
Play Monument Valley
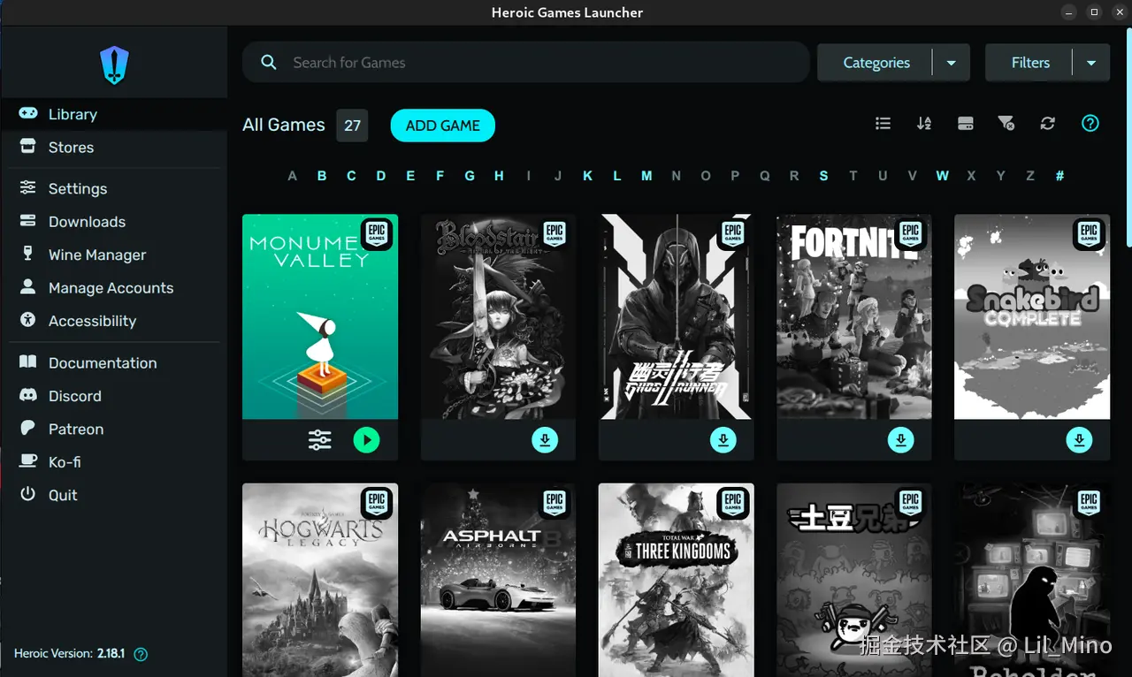(x=366, y=439)
